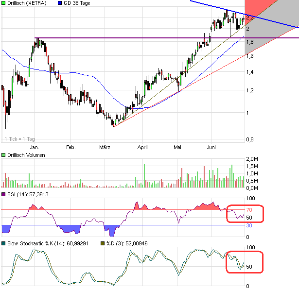Click the 'Drillisch (XETRA)' legend text
299x290 pixels.
[x=27, y=3]
